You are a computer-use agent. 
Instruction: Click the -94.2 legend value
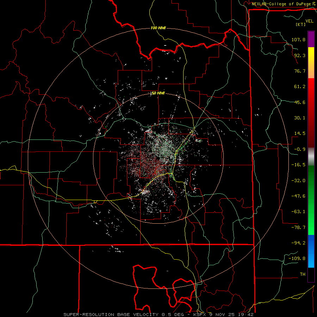[x=298, y=243]
